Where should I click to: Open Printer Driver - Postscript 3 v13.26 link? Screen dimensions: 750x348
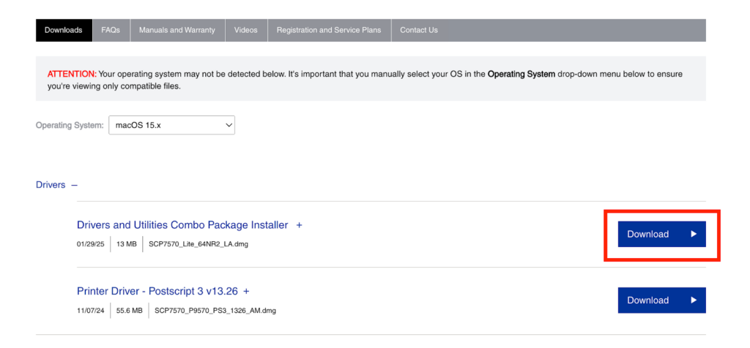158,291
